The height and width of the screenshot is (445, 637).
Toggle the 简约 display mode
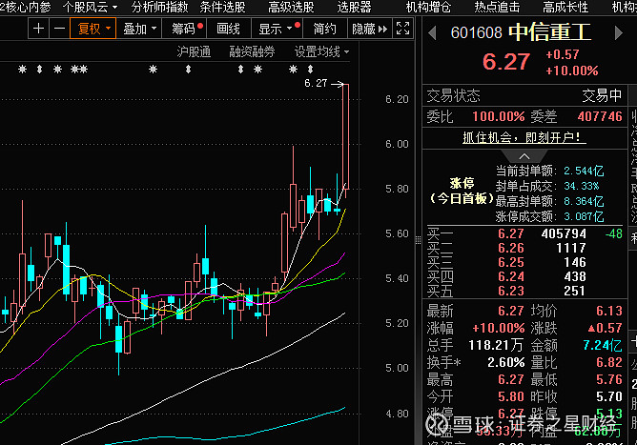(x=324, y=29)
